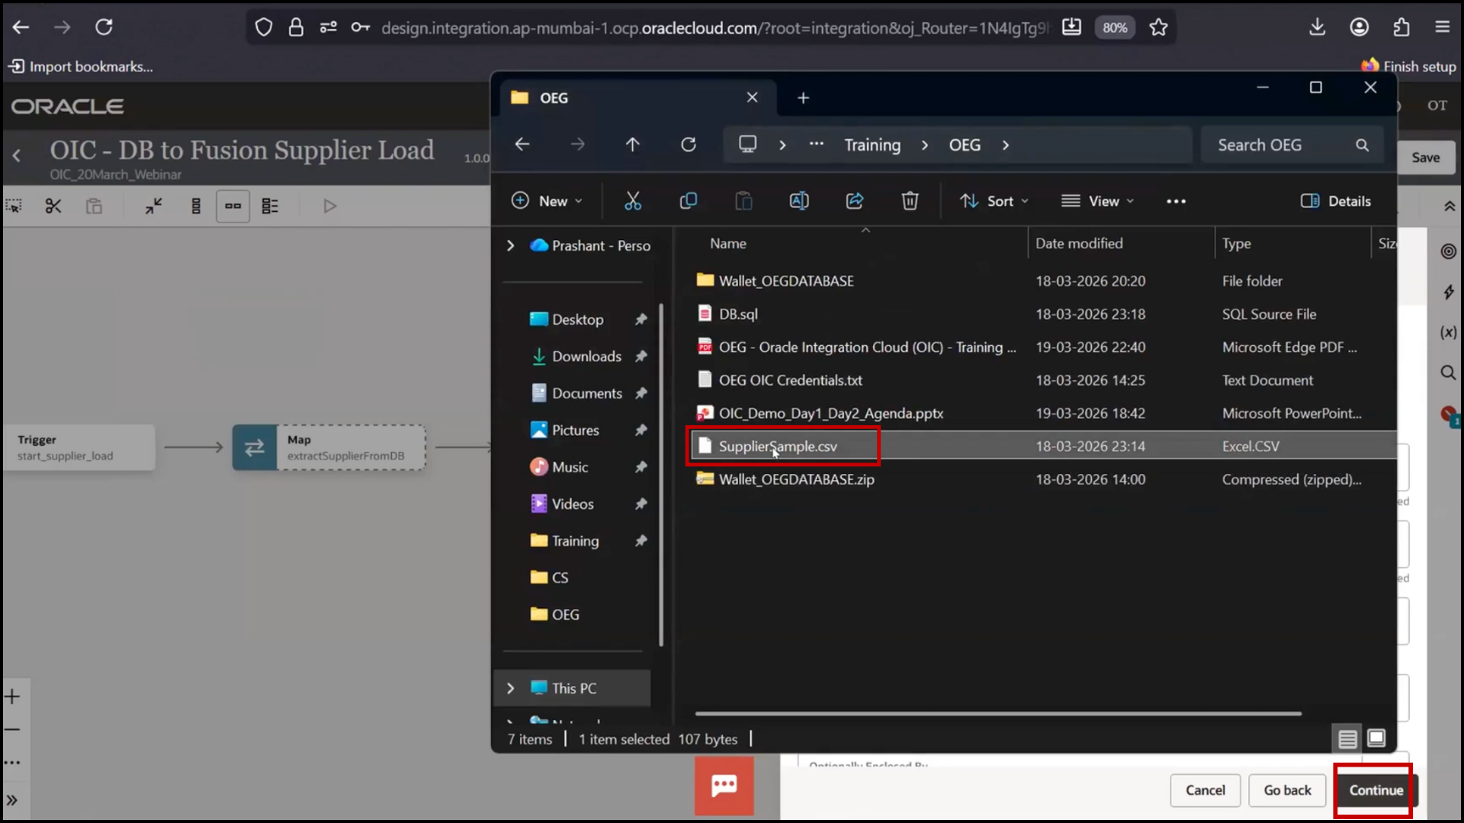Open browser downloads icon

click(x=1317, y=27)
